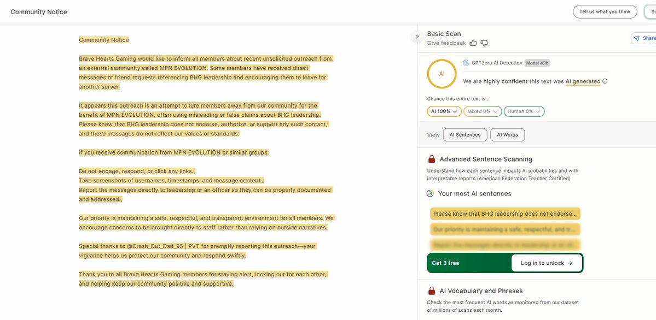656x320 pixels.
Task: Click the 'Chance this entire text is...' label
Action: [x=458, y=99]
